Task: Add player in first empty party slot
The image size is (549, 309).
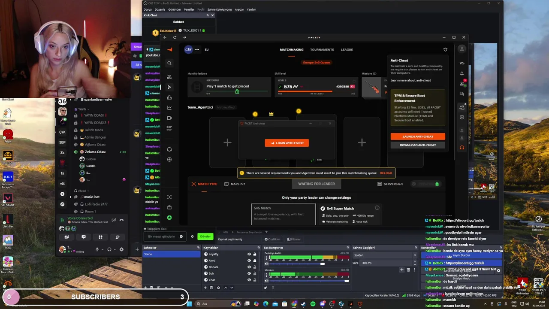Action: coord(227,142)
